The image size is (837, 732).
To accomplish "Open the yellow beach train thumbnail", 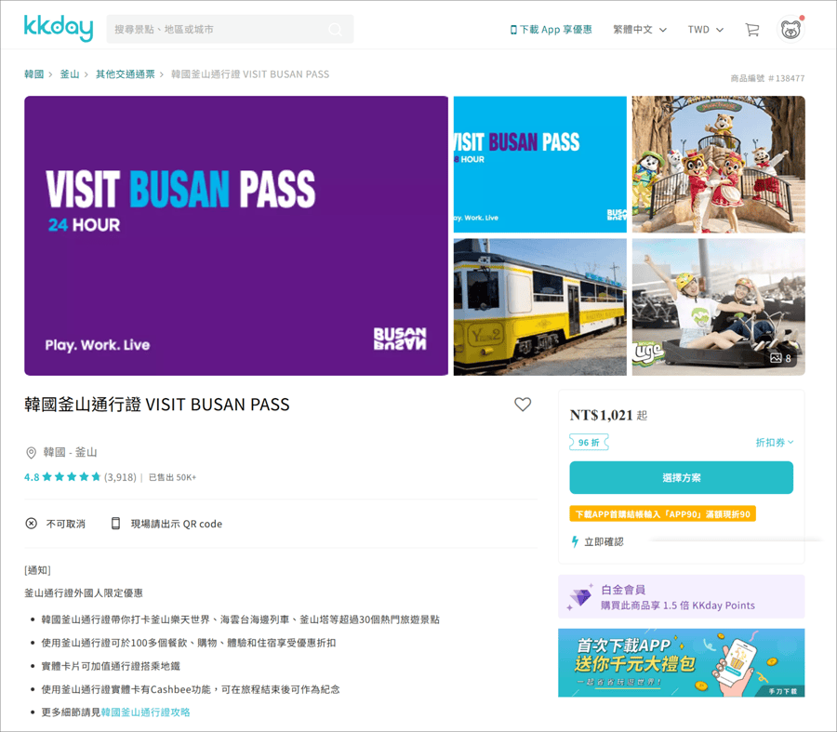I will point(539,307).
